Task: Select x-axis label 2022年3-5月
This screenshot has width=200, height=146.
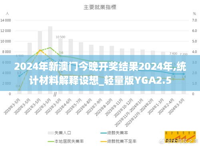Action: coord(43,107)
